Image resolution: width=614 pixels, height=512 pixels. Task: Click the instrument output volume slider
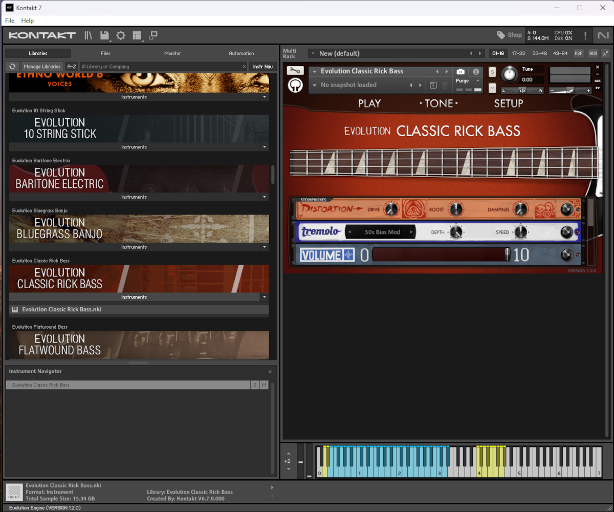(572, 91)
